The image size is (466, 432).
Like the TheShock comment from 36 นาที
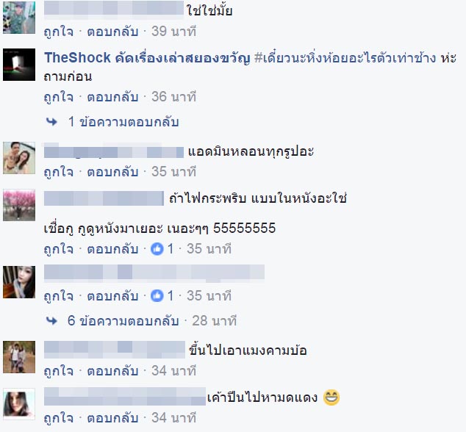pos(59,97)
